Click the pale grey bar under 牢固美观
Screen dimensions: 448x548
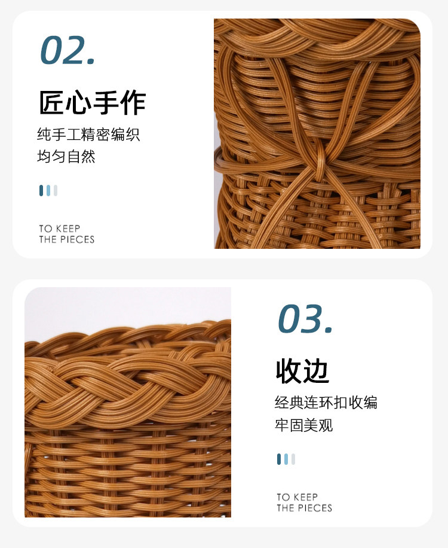293,459
